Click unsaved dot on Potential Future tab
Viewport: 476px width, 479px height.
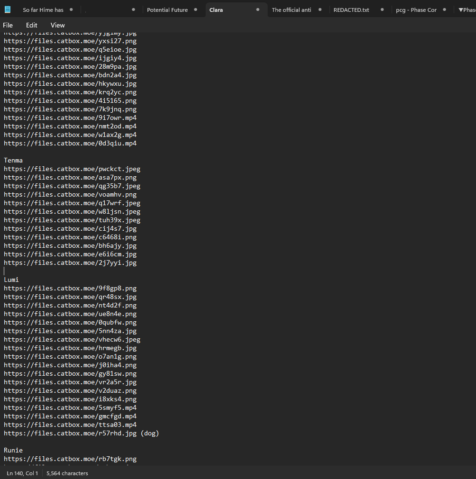point(195,9)
